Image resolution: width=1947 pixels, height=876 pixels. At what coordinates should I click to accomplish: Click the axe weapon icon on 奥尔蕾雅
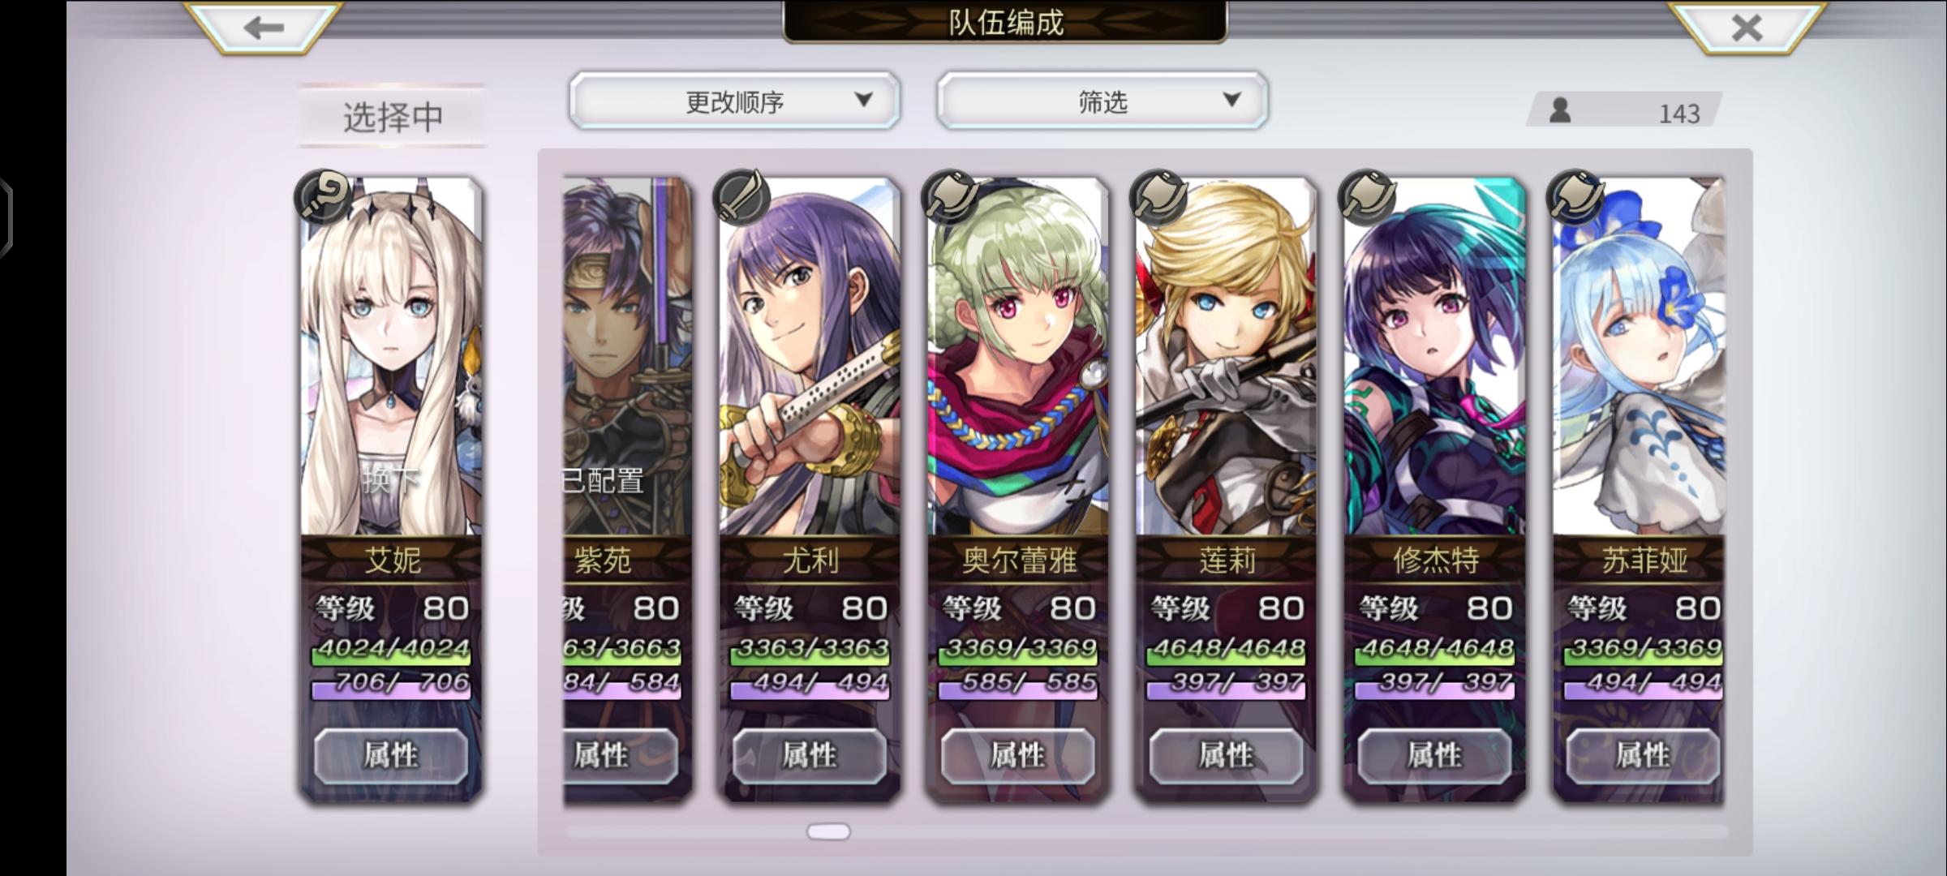click(x=950, y=197)
